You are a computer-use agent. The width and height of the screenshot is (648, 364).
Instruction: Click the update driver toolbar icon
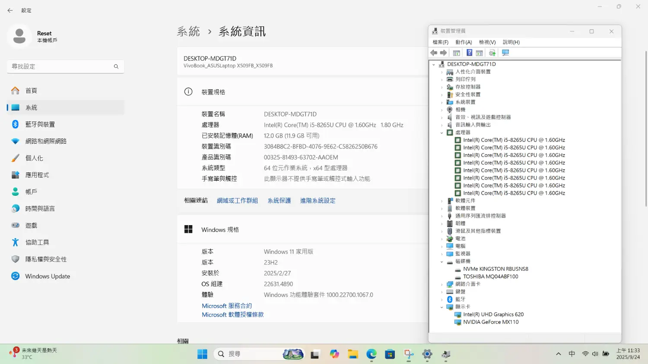point(492,53)
